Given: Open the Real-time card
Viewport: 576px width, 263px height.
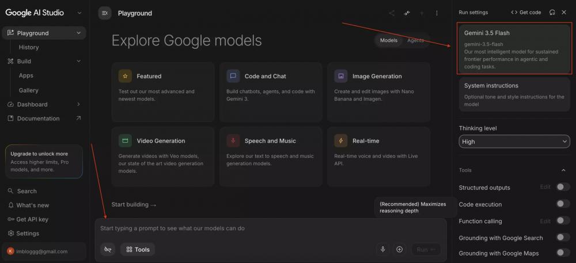Looking at the screenshot, I should pos(379,157).
